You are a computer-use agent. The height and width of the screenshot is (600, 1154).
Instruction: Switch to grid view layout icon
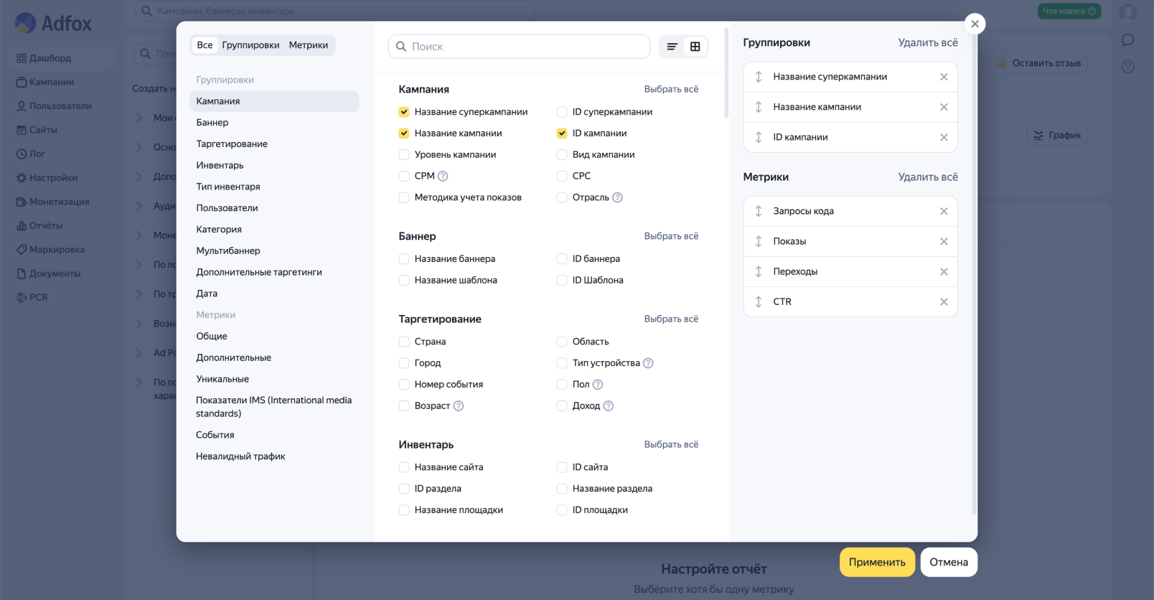tap(695, 47)
